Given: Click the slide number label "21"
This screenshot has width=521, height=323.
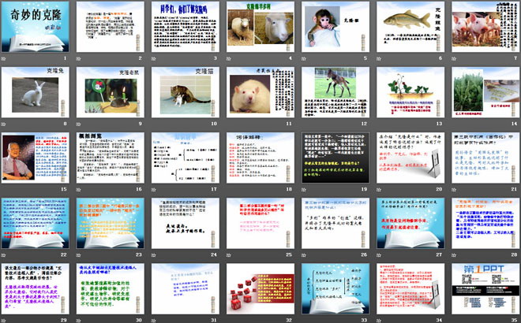Looking at the screenshot, I should (515, 189).
